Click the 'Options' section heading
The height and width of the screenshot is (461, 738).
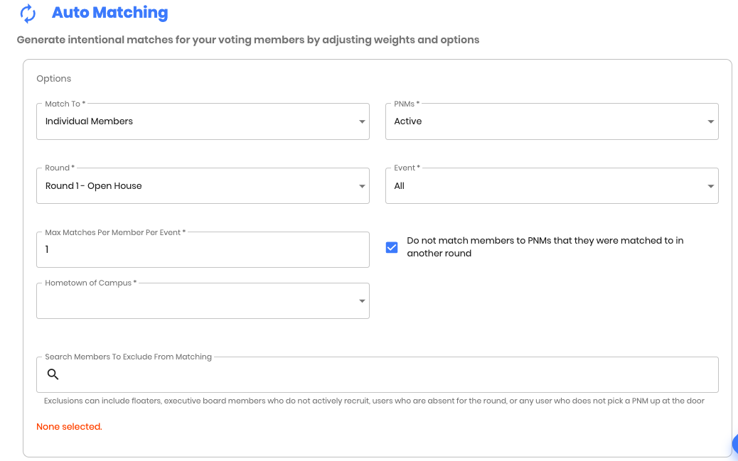pyautogui.click(x=53, y=79)
